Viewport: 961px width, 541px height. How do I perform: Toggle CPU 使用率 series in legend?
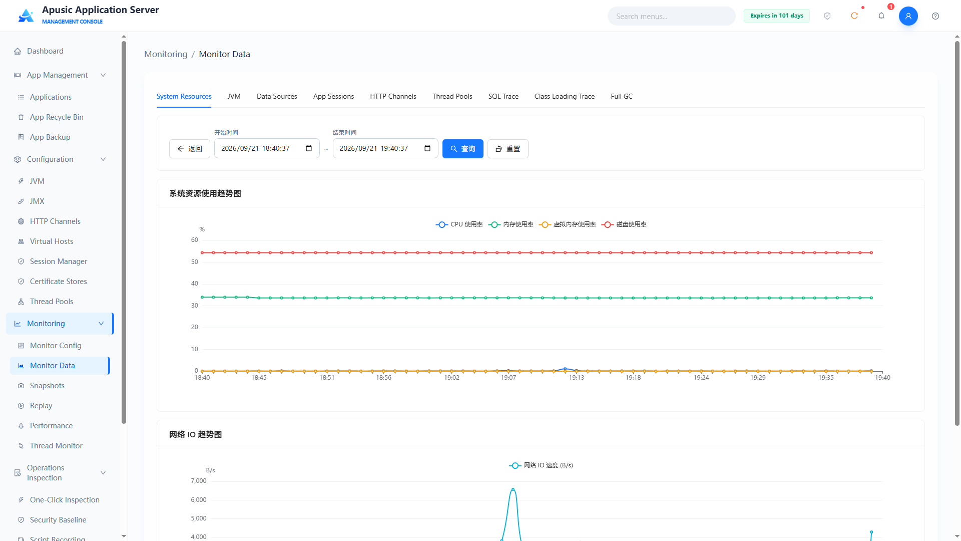coord(459,224)
